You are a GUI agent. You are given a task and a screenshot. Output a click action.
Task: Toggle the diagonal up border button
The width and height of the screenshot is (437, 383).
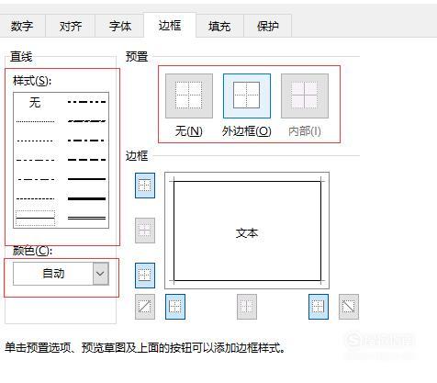pyautogui.click(x=145, y=307)
